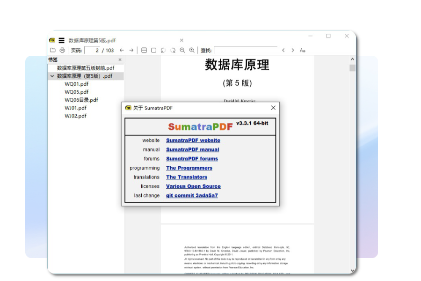Viewport: 421px width, 281px height.
Task: Toggle match case search option
Action: click(303, 50)
